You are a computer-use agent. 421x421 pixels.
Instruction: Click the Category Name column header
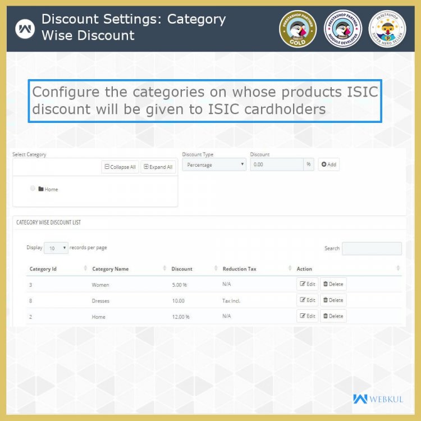[111, 269]
